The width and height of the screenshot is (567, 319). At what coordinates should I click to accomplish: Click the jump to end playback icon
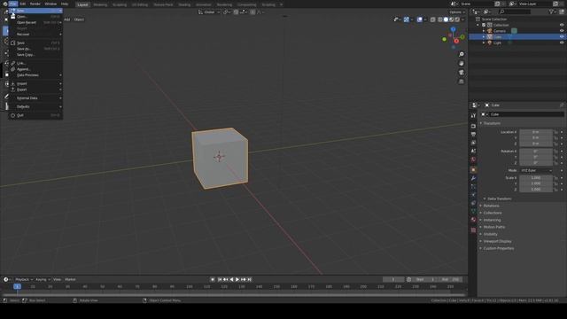249,280
